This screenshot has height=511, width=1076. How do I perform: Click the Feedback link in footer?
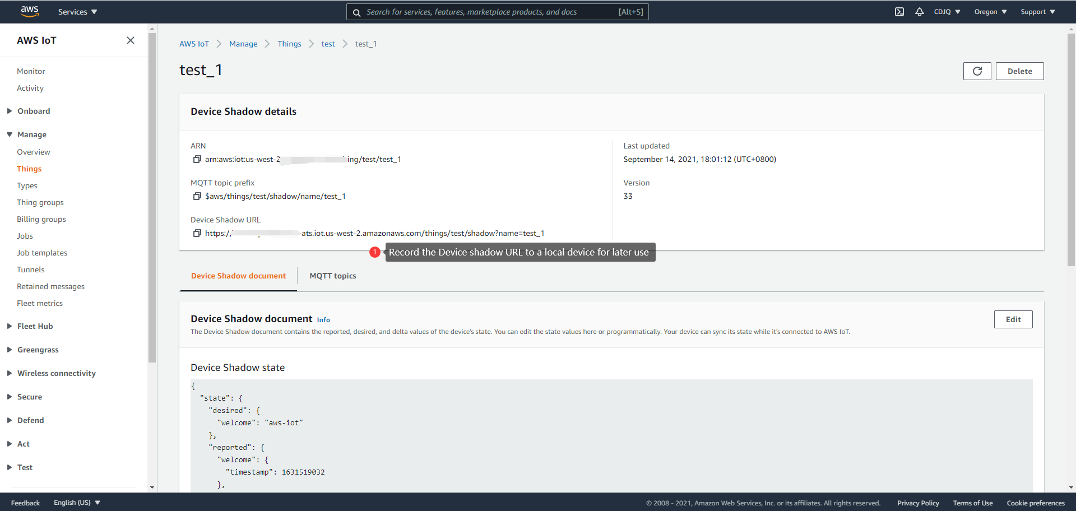[25, 503]
